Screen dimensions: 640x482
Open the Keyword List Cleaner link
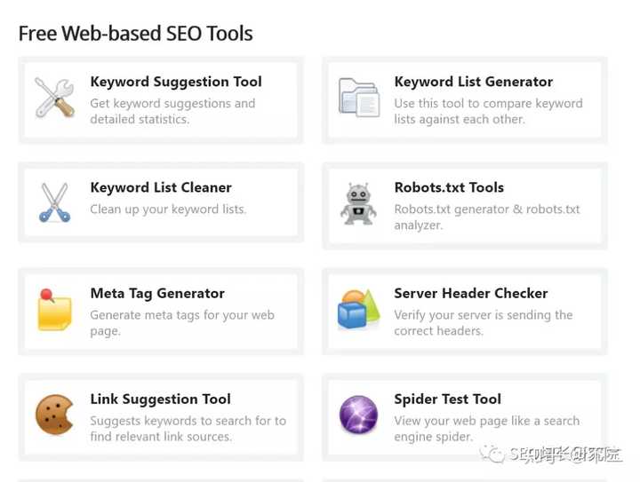tap(161, 187)
